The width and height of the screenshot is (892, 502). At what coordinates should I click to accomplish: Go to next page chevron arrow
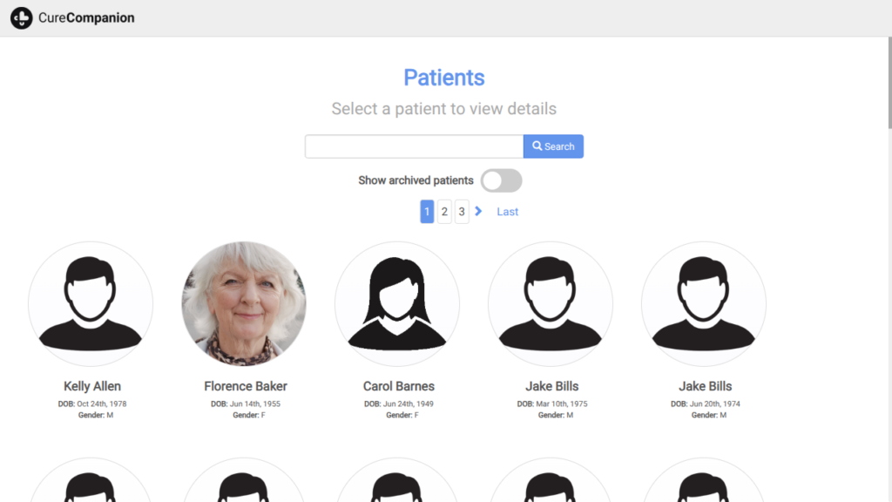point(478,212)
